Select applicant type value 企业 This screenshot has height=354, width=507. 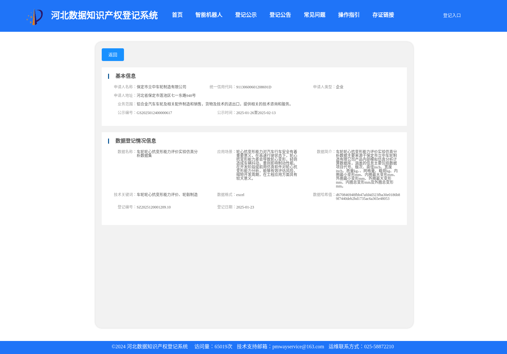(339, 87)
